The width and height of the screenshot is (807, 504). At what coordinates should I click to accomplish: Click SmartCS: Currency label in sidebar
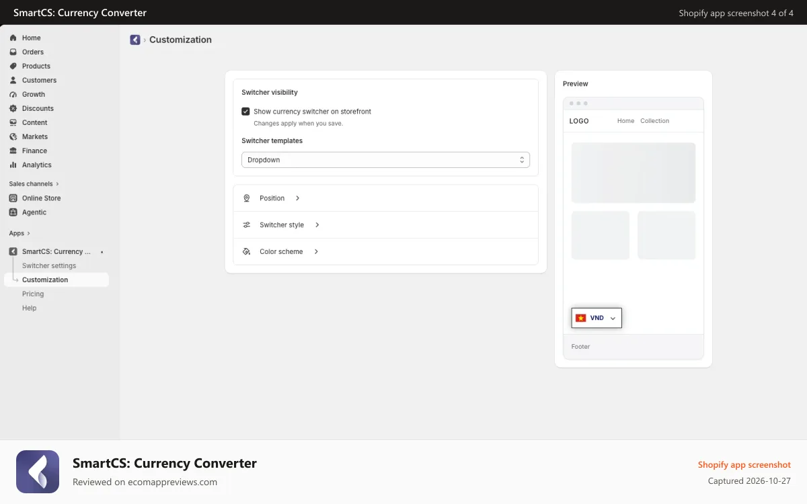(x=56, y=251)
